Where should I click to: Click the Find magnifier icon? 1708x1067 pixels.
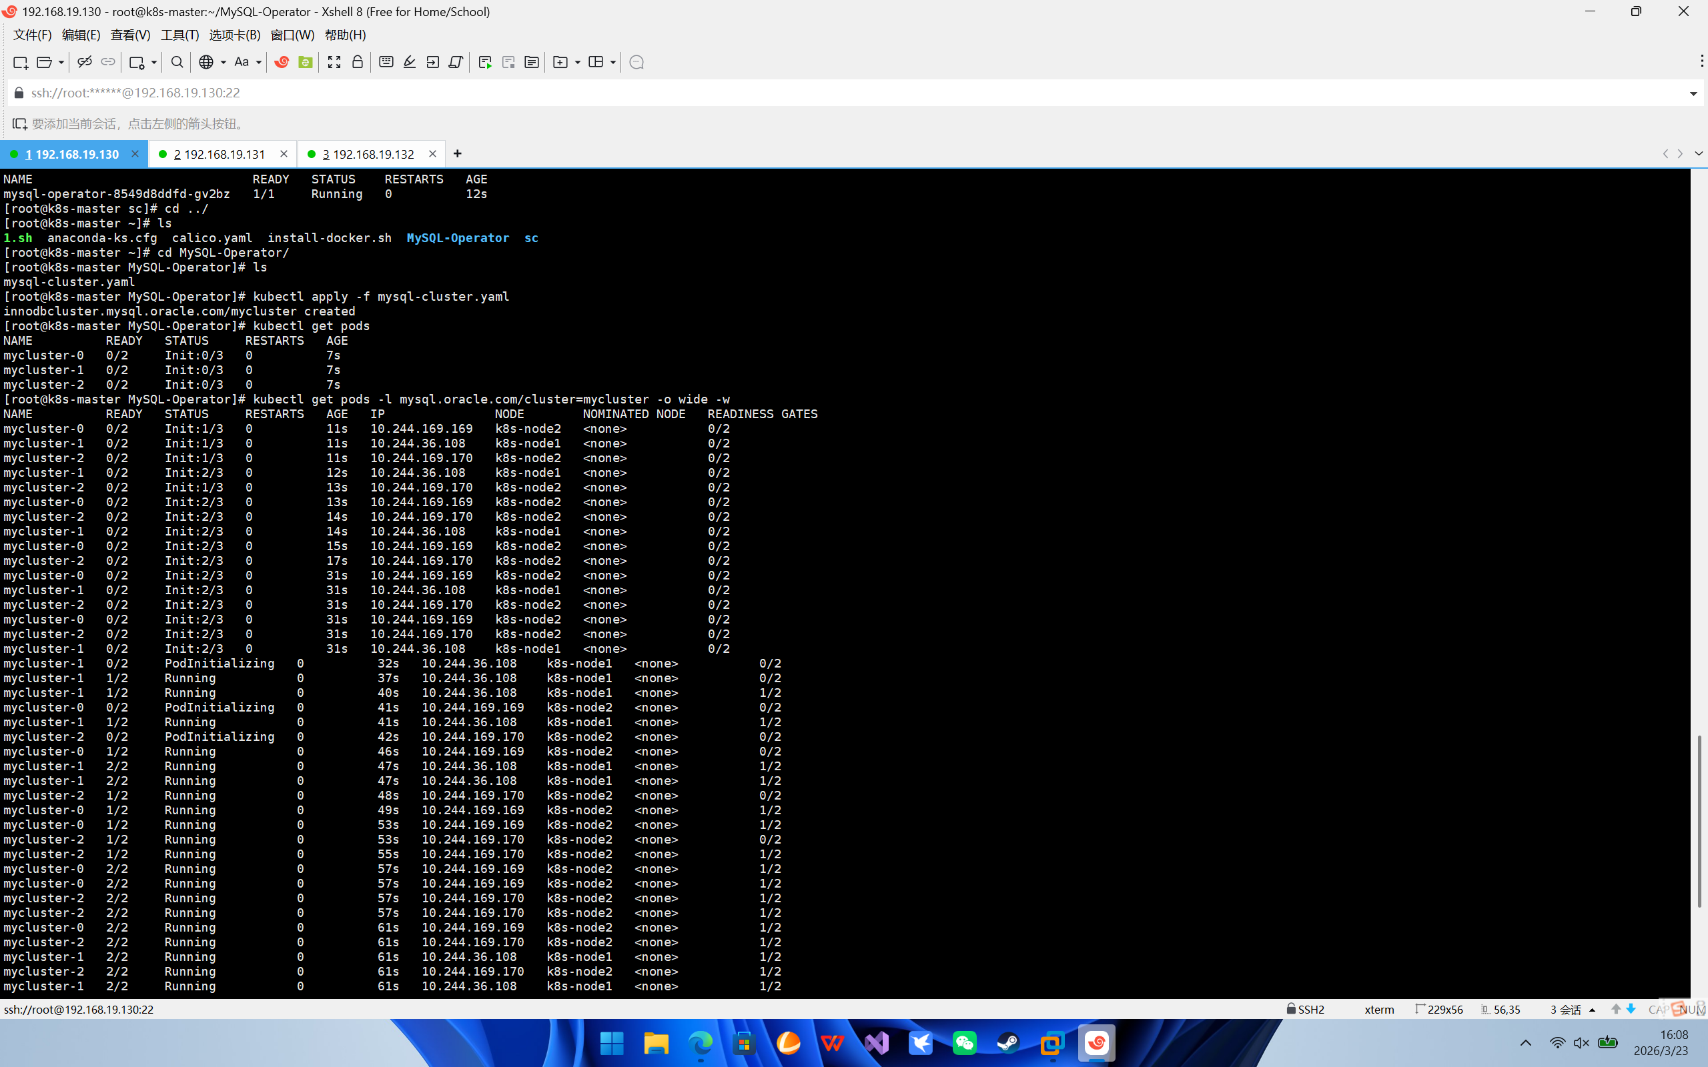coord(177,62)
